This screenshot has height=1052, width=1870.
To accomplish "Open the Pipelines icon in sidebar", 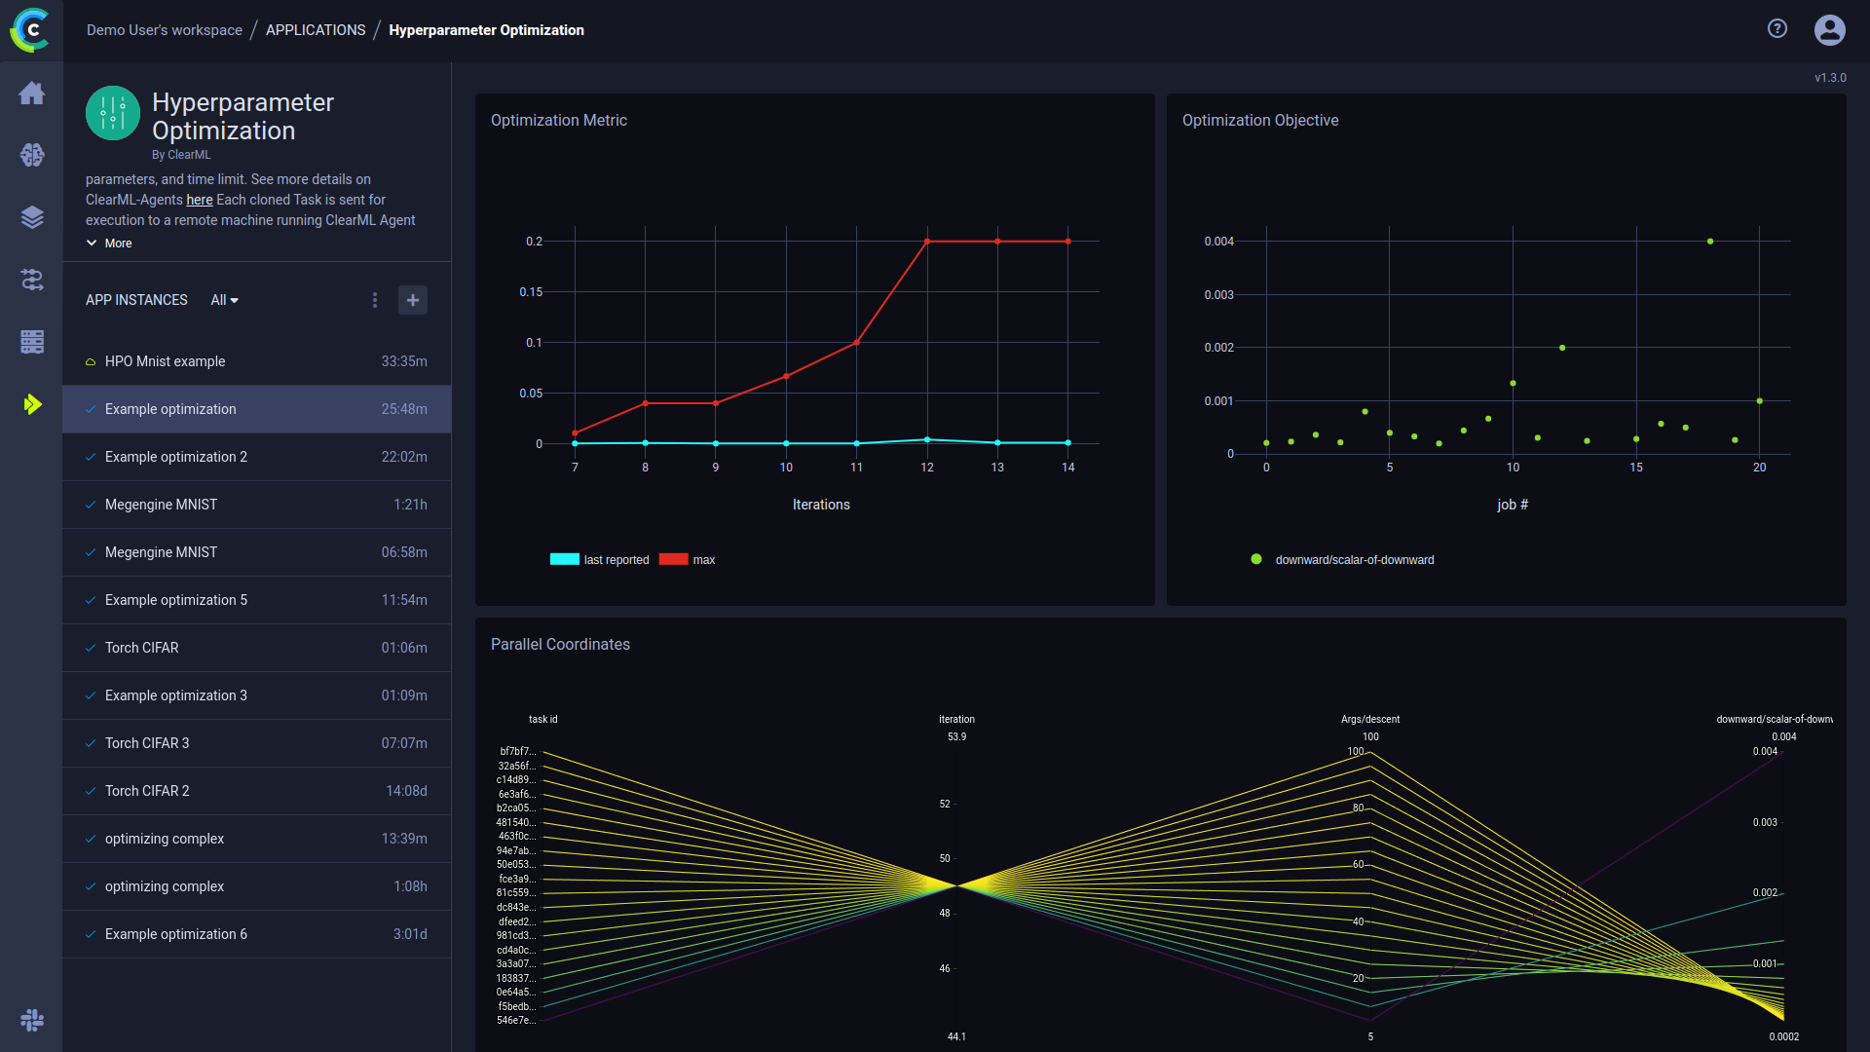I will pos(31,280).
